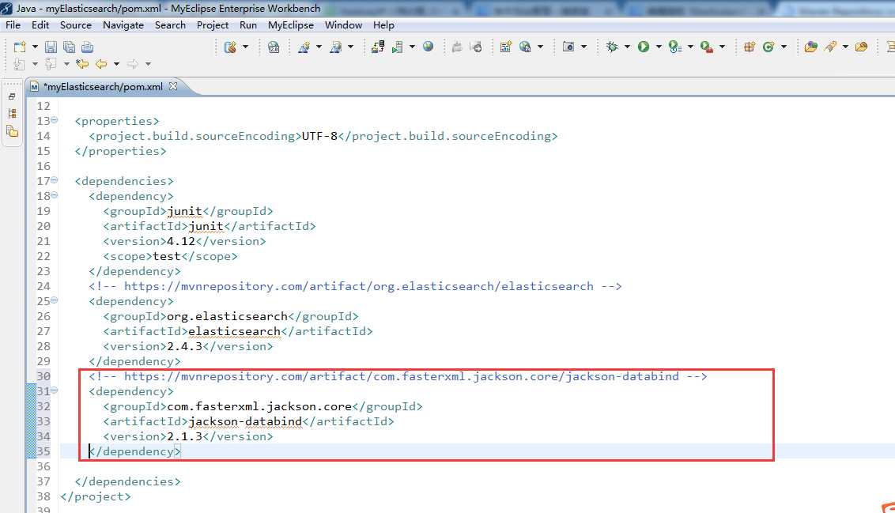This screenshot has width=895, height=513.
Task: Click the run server icon
Action: click(x=397, y=47)
